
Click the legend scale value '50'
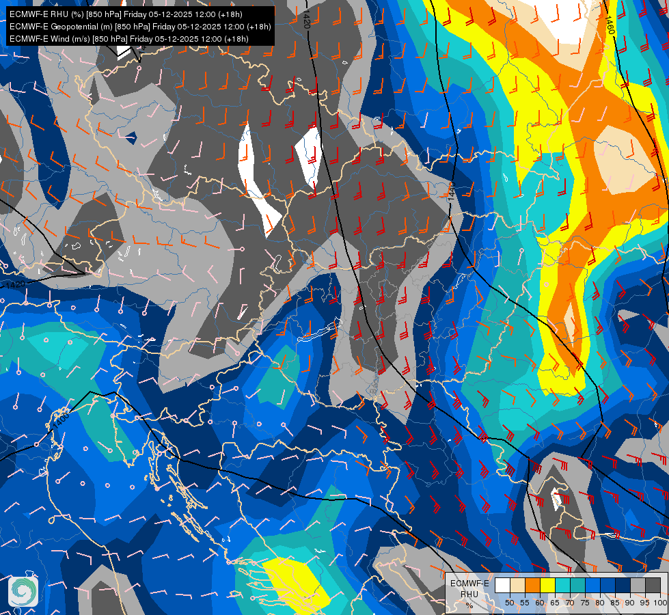pyautogui.click(x=509, y=603)
